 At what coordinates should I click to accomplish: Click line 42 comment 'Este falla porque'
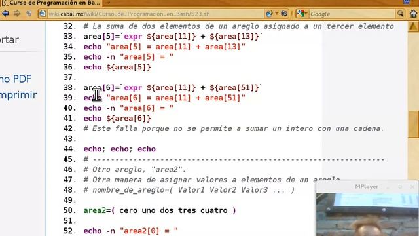click(x=234, y=128)
